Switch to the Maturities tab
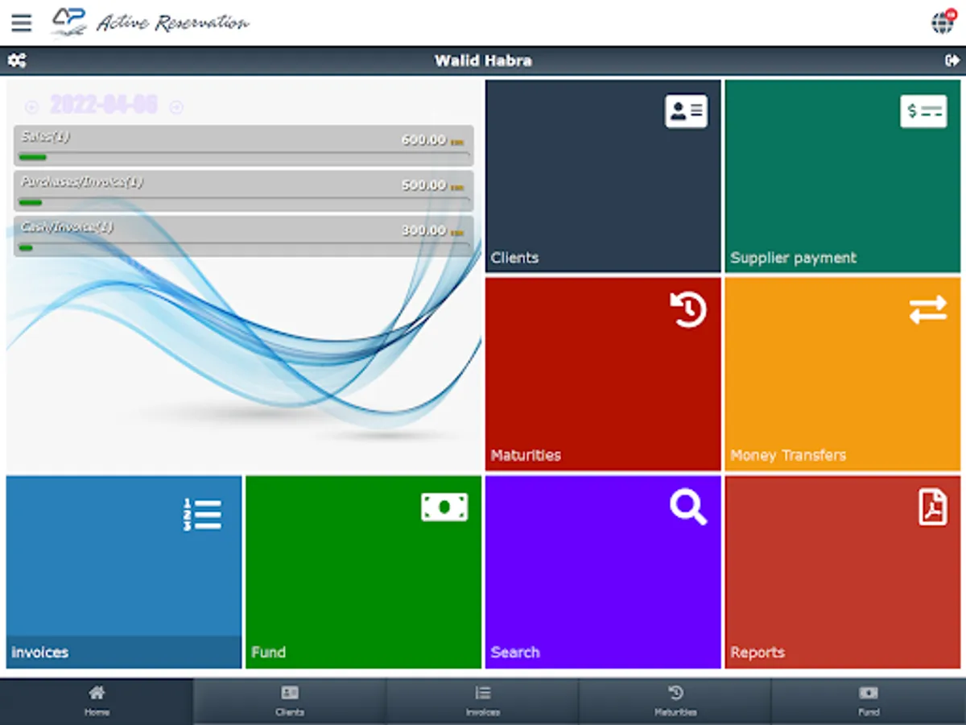966x725 pixels. click(x=675, y=699)
